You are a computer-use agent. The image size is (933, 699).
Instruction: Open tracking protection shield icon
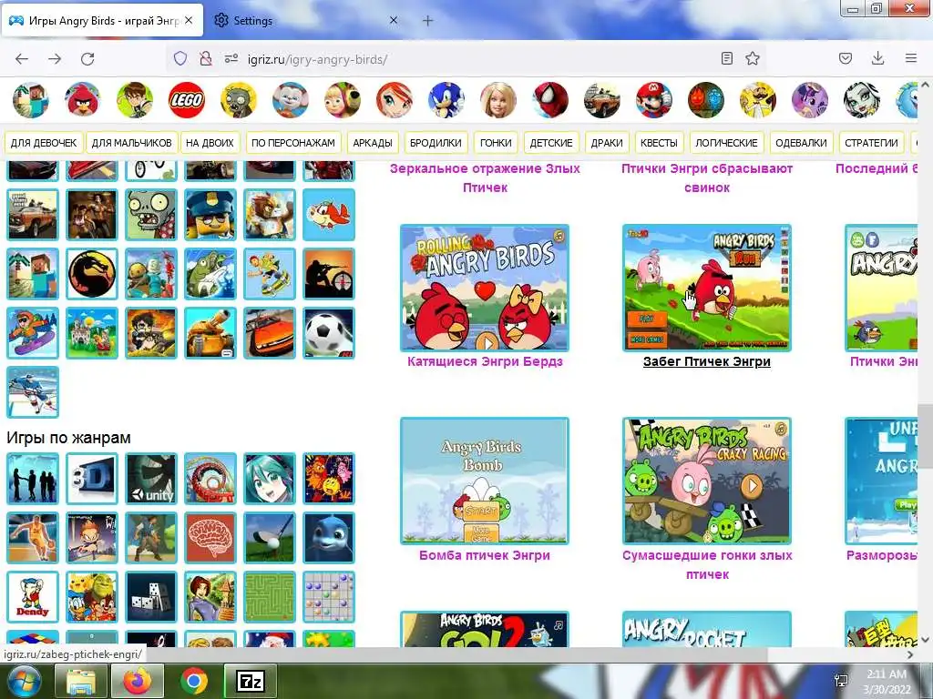tap(180, 58)
